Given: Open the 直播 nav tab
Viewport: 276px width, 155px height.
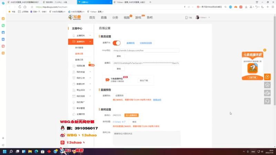Looking at the screenshot, I should 104,18.
